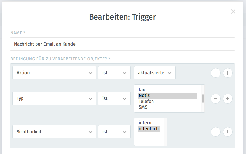The height and width of the screenshot is (154, 246).
Task: Open the 'ist' operator dropdown for Typ
Action: [114, 98]
